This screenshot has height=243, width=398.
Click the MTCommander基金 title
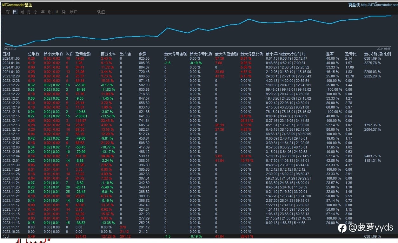tap(17, 5)
